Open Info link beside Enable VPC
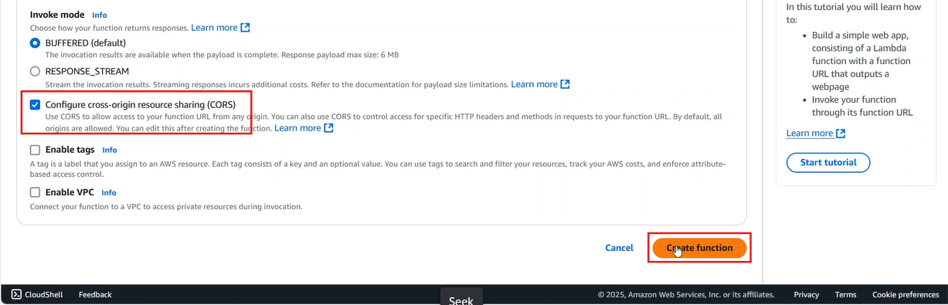This screenshot has height=305, width=948. pos(109,192)
